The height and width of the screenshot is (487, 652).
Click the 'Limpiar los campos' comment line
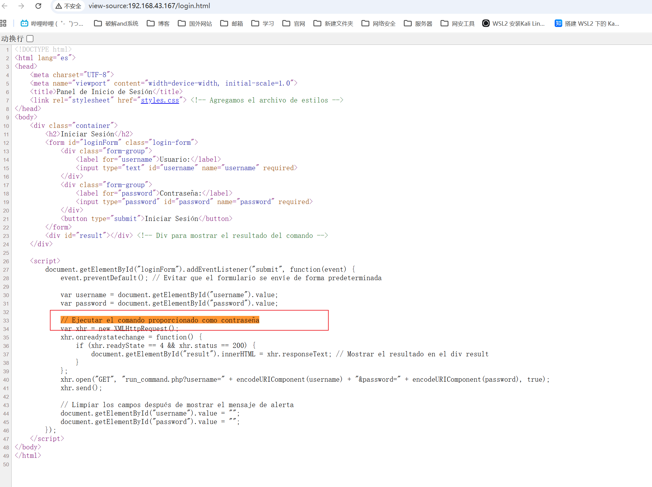tap(177, 405)
